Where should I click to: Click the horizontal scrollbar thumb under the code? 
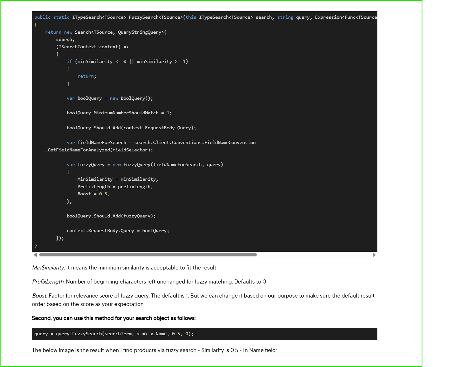tap(148, 255)
